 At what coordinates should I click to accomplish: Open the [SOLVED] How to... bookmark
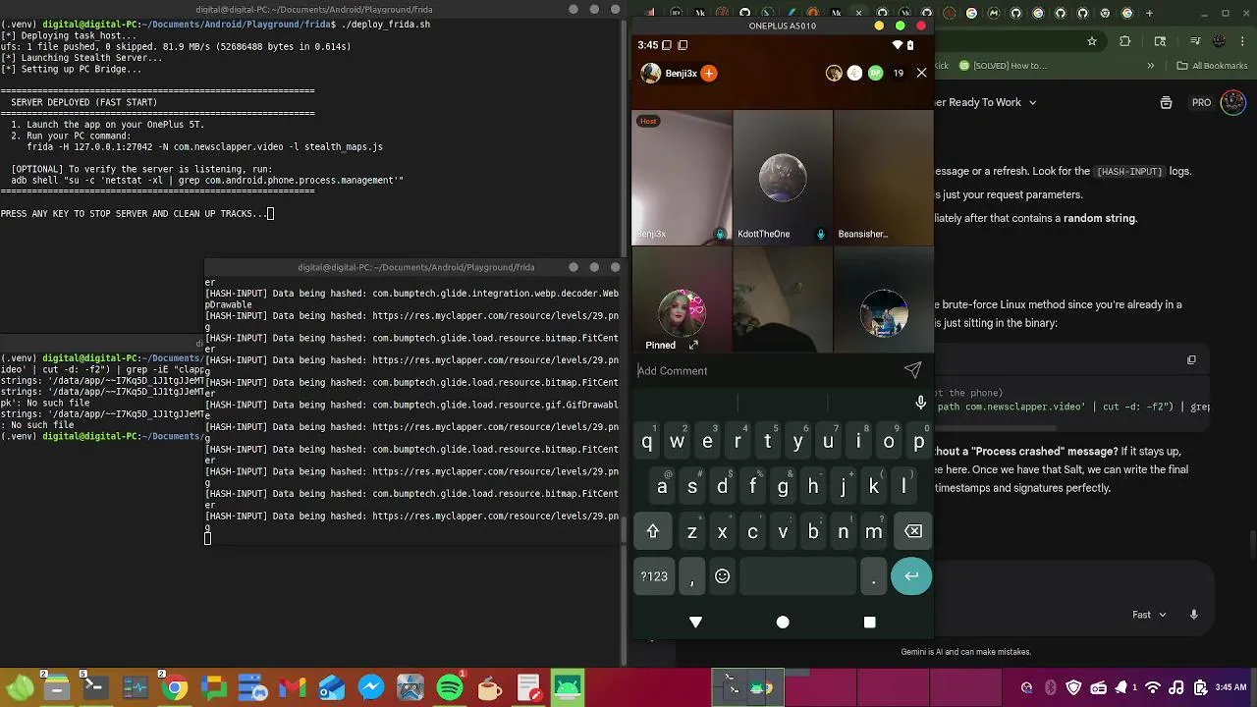pyautogui.click(x=1002, y=66)
